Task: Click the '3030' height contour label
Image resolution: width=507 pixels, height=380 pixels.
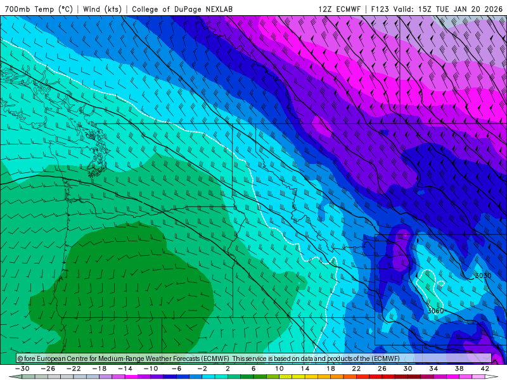Action: point(483,275)
